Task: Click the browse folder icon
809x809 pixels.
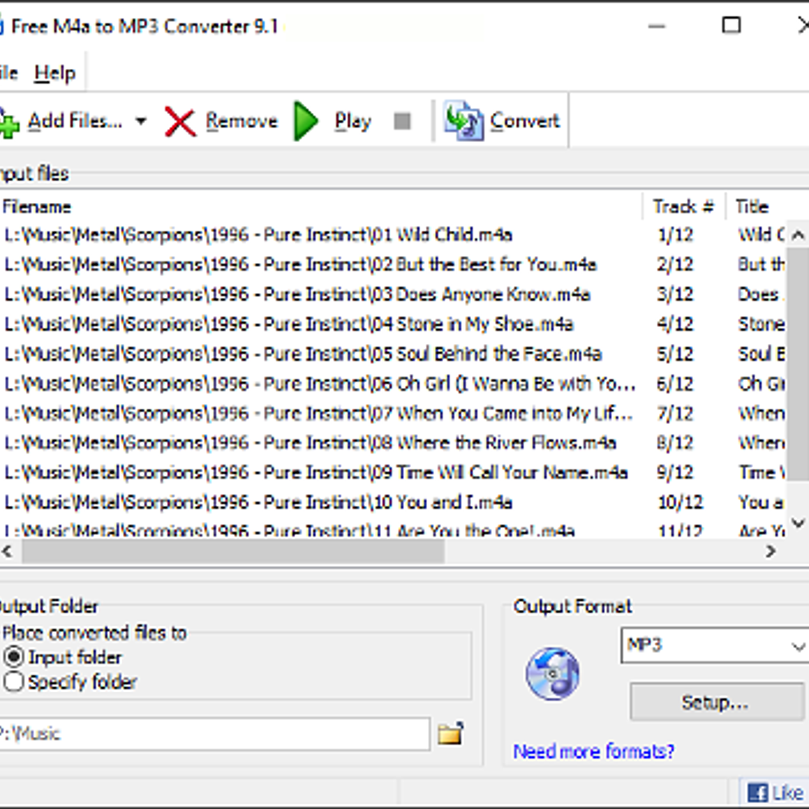Action: coord(451,734)
